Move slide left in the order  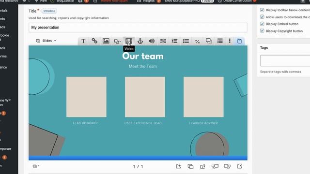click(215, 166)
